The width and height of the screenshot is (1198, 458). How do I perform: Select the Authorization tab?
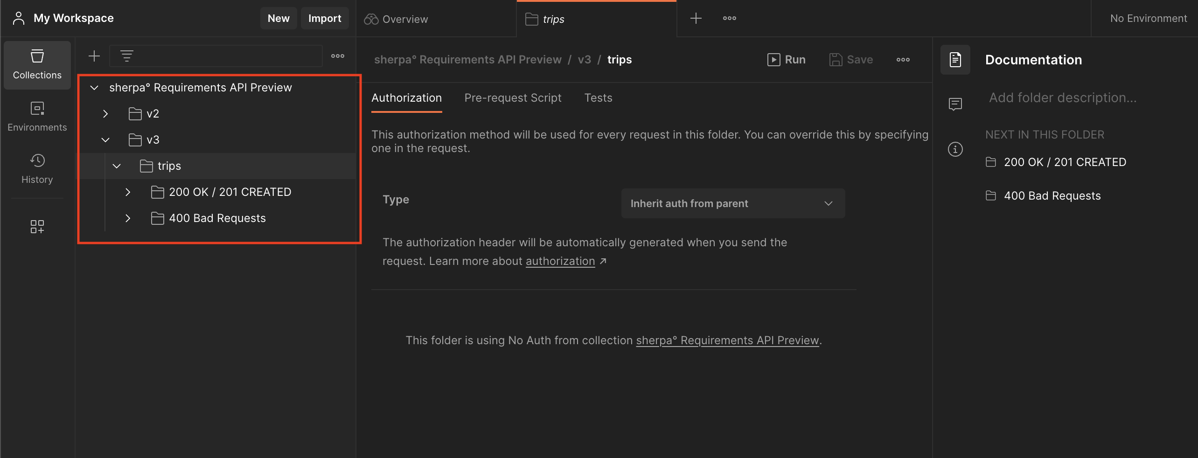pyautogui.click(x=406, y=98)
